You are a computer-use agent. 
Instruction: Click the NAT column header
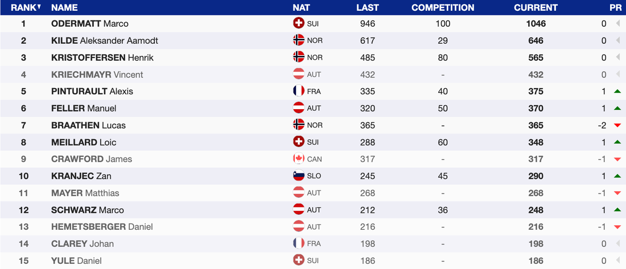click(301, 7)
